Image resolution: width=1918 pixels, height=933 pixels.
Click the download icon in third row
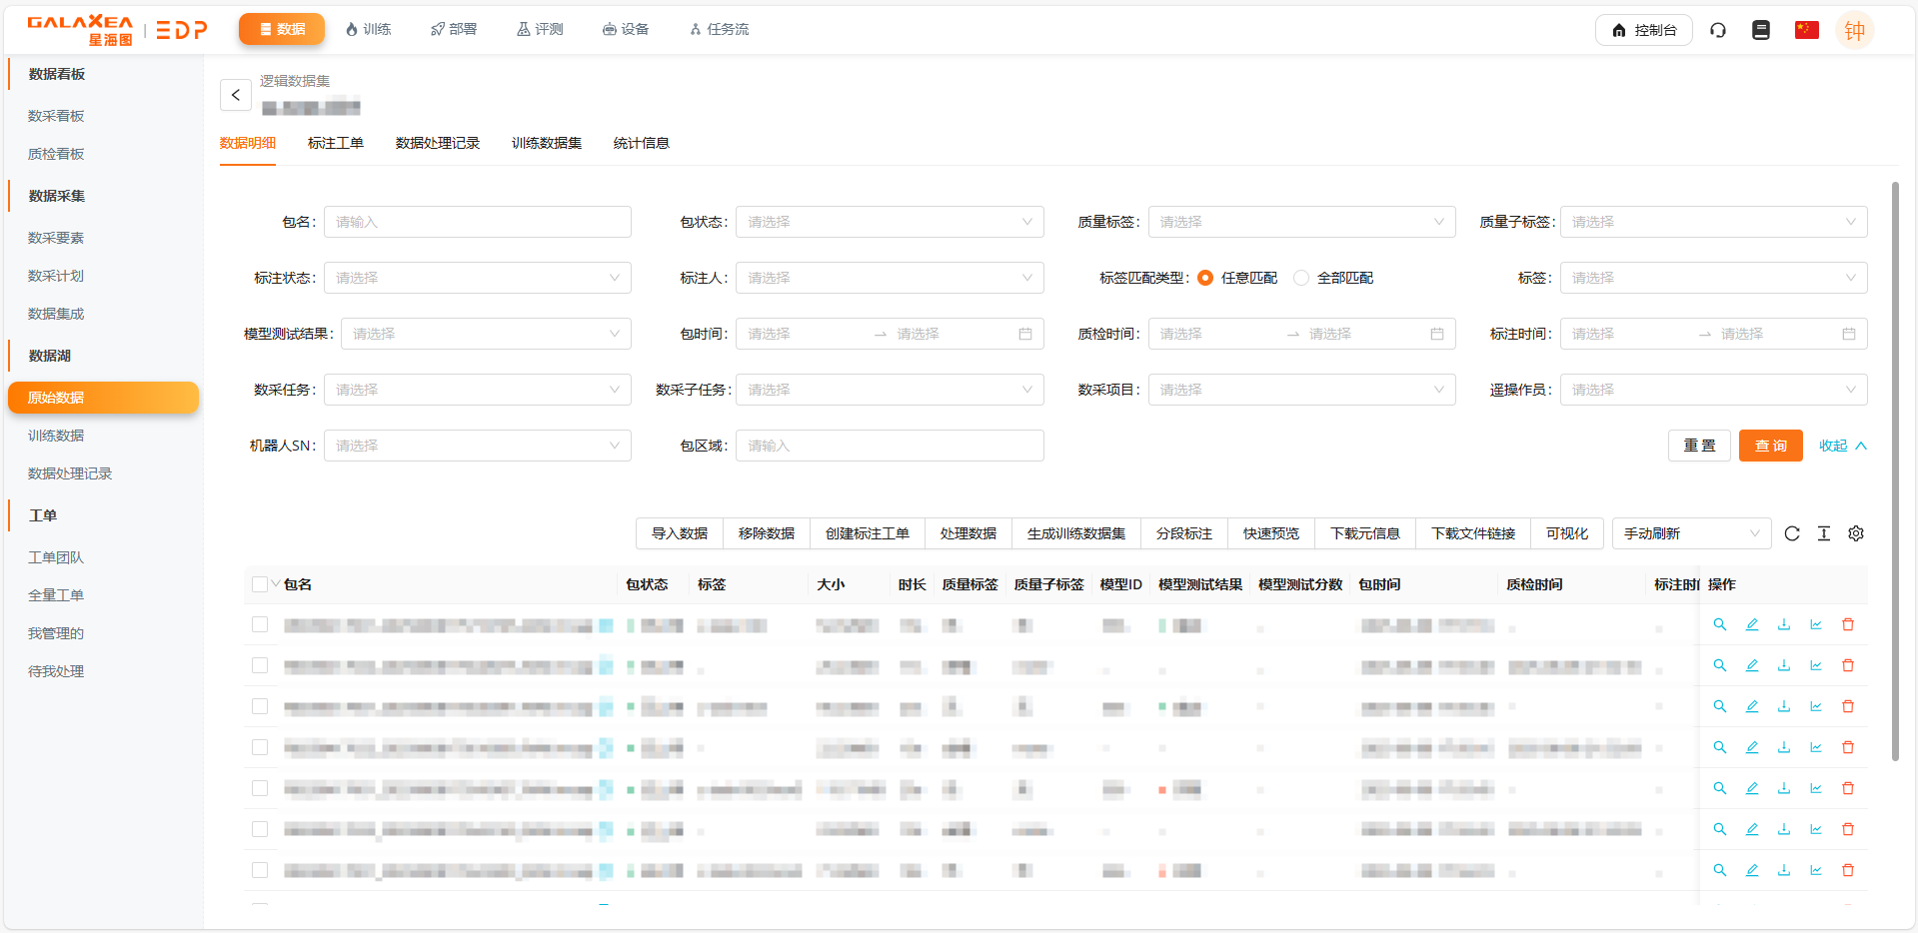tap(1784, 706)
